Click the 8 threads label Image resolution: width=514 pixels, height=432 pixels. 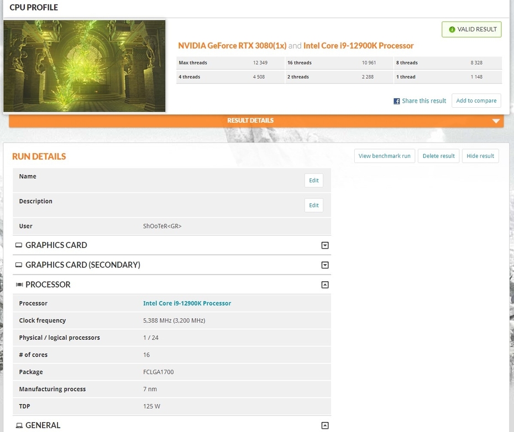407,62
